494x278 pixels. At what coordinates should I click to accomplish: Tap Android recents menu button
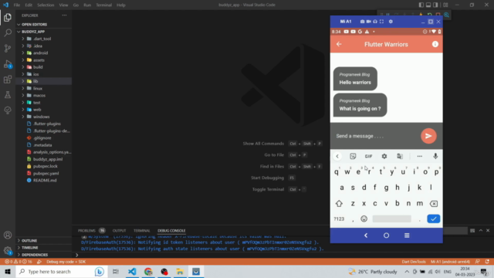407,236
